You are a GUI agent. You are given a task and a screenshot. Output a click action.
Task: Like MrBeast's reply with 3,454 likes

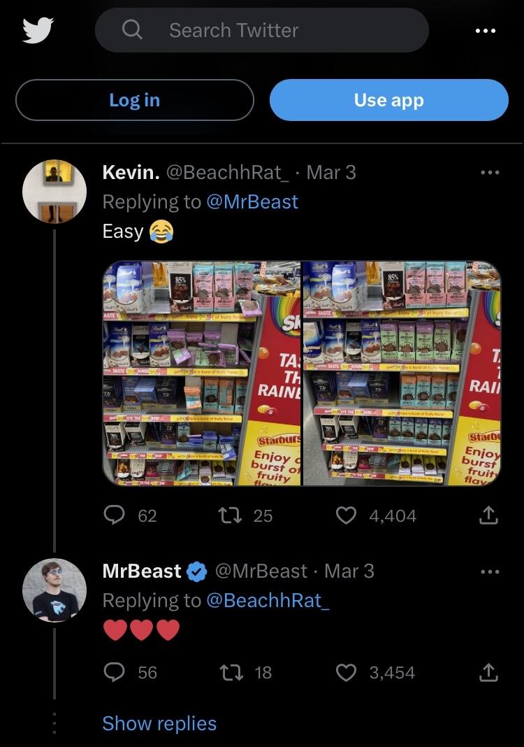347,672
